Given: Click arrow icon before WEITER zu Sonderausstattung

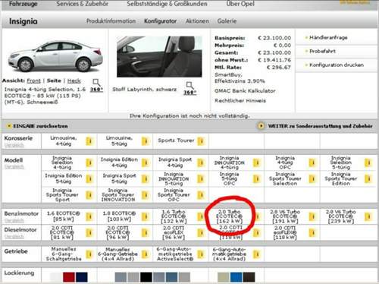Looking at the screenshot, I should (261, 125).
